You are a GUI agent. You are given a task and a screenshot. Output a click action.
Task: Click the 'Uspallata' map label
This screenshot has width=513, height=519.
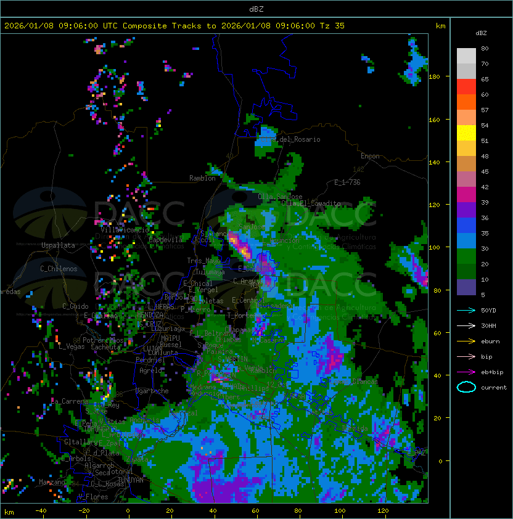pyautogui.click(x=58, y=245)
